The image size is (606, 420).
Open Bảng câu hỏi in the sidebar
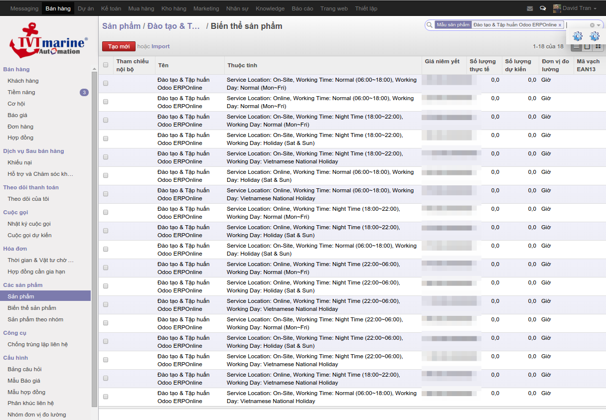(24, 369)
